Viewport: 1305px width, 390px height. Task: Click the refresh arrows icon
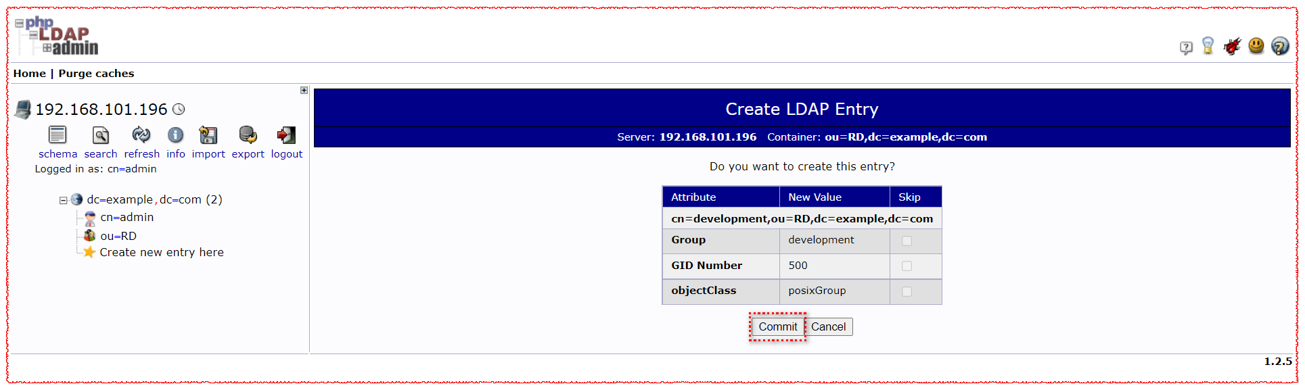click(x=141, y=135)
